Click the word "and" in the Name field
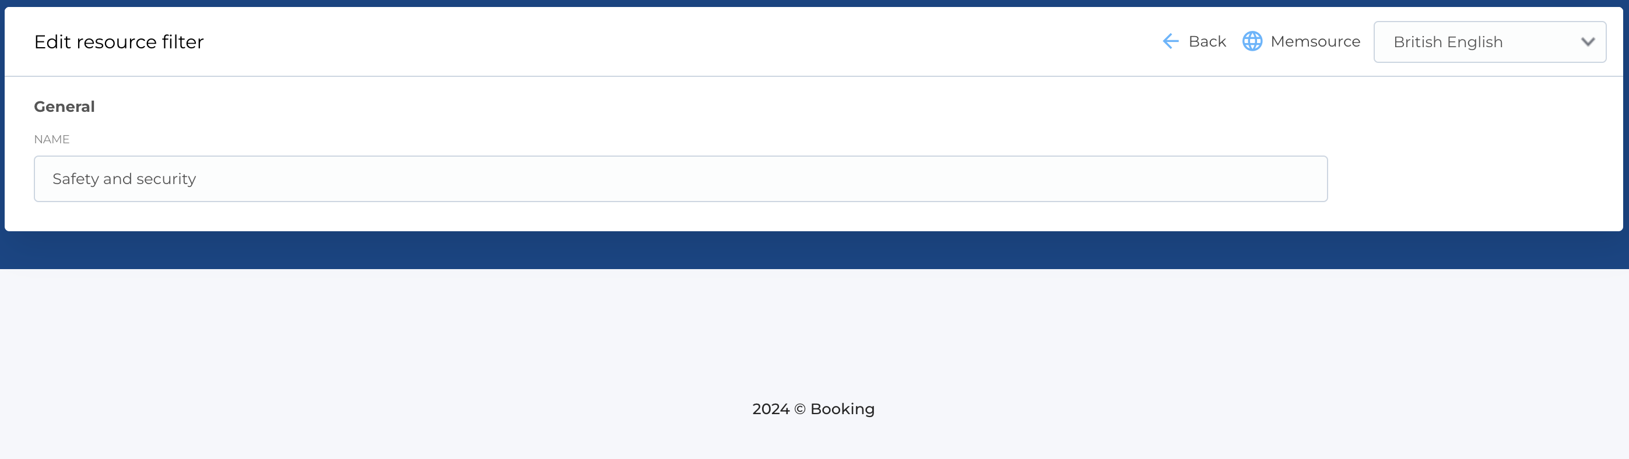Viewport: 1629px width, 459px height. pos(118,179)
